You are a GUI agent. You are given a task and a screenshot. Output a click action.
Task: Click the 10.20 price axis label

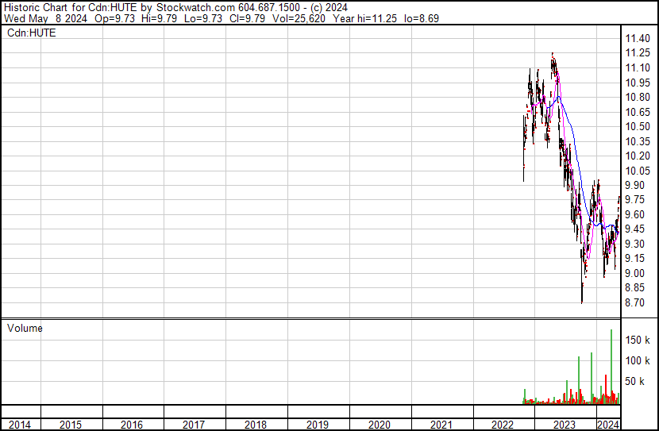click(638, 156)
